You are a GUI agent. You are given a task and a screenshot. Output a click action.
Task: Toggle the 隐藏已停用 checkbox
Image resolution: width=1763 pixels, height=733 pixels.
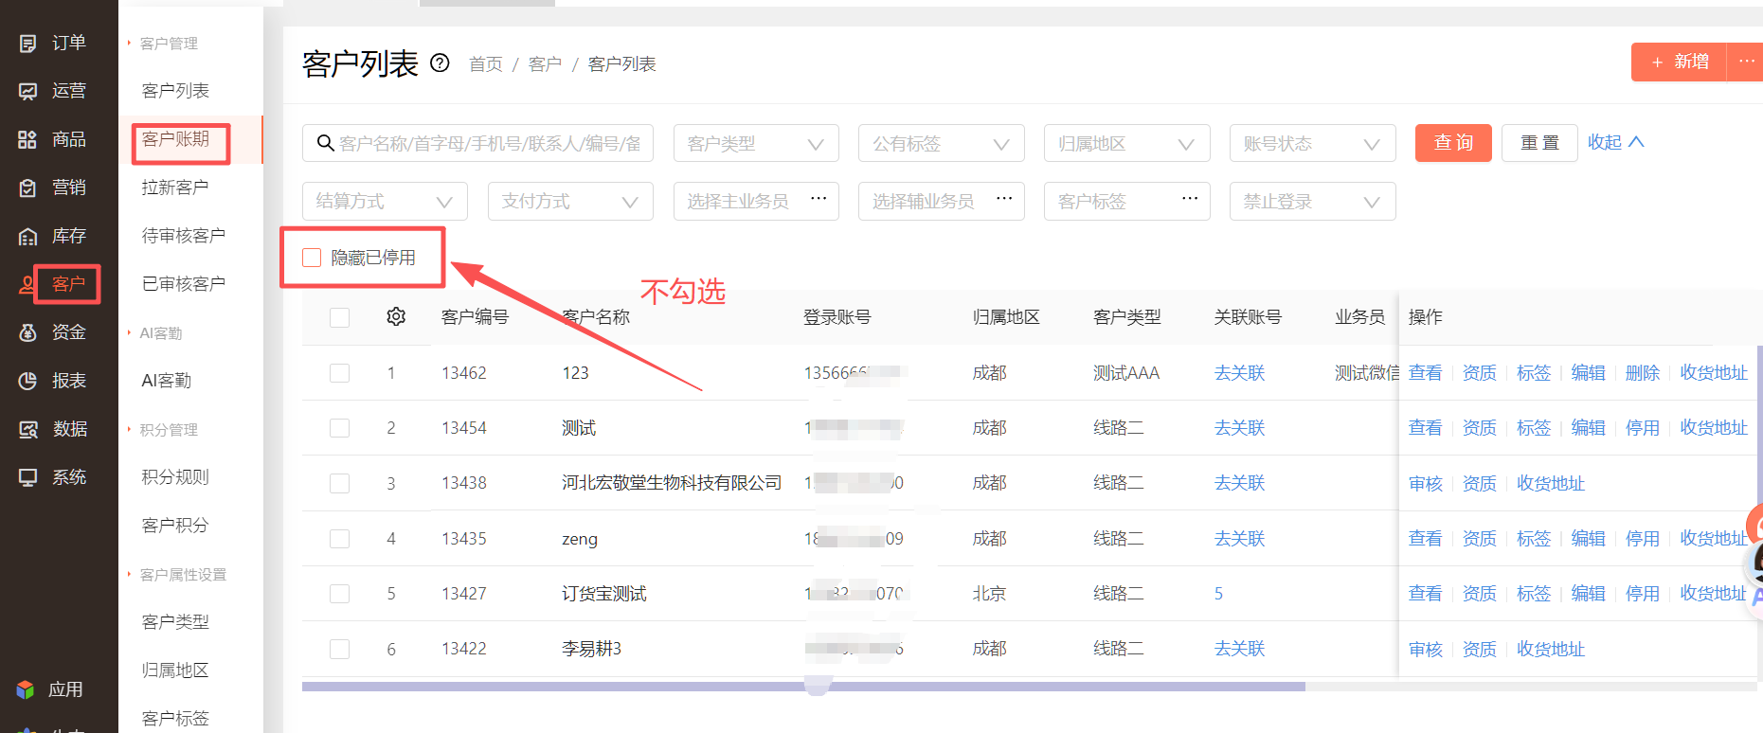(x=312, y=258)
